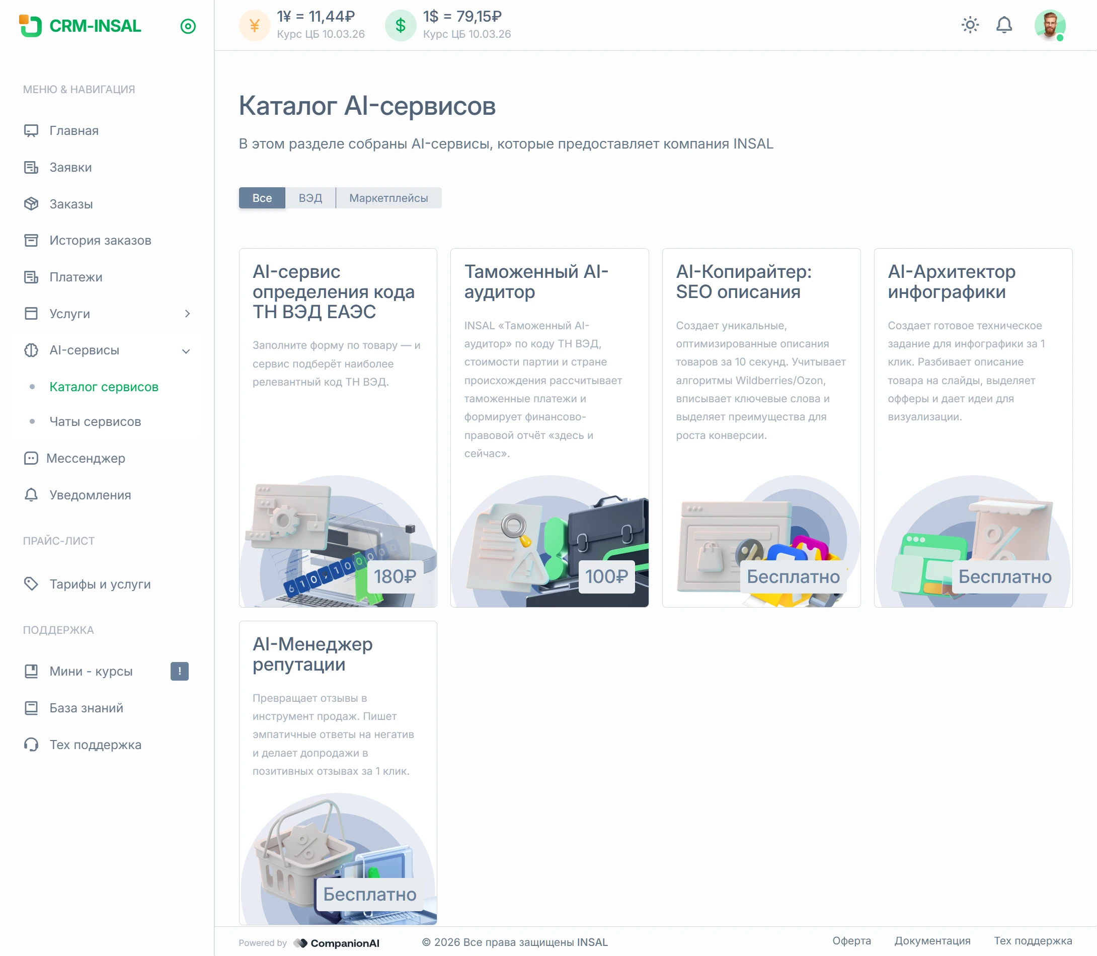The height and width of the screenshot is (956, 1097).
Task: Open Мессенджер chat icon in sidebar
Action: 32,458
